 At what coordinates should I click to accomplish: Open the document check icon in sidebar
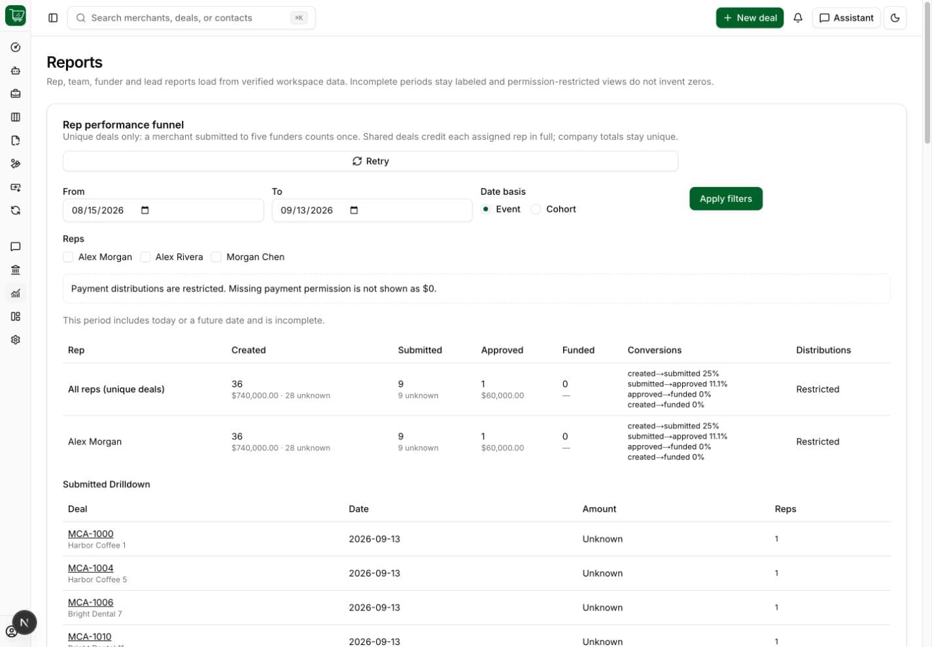click(16, 141)
